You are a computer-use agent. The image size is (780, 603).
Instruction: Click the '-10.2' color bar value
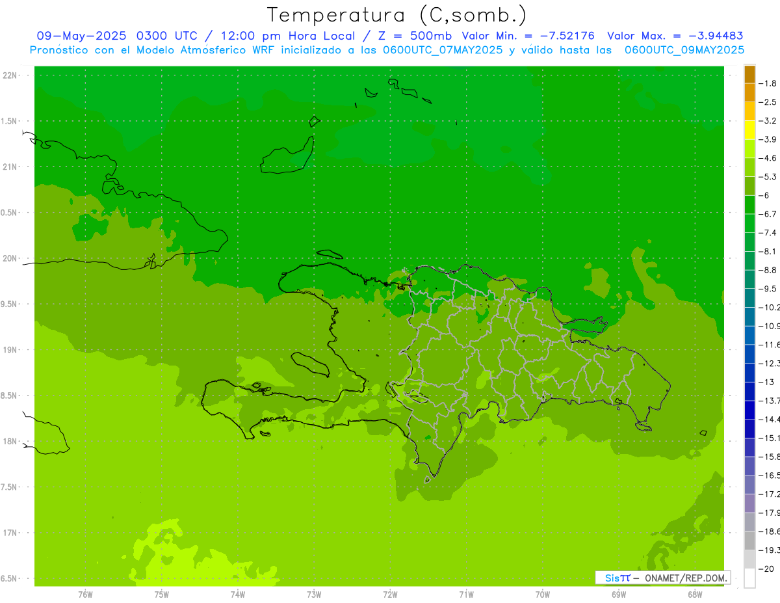[770, 307]
